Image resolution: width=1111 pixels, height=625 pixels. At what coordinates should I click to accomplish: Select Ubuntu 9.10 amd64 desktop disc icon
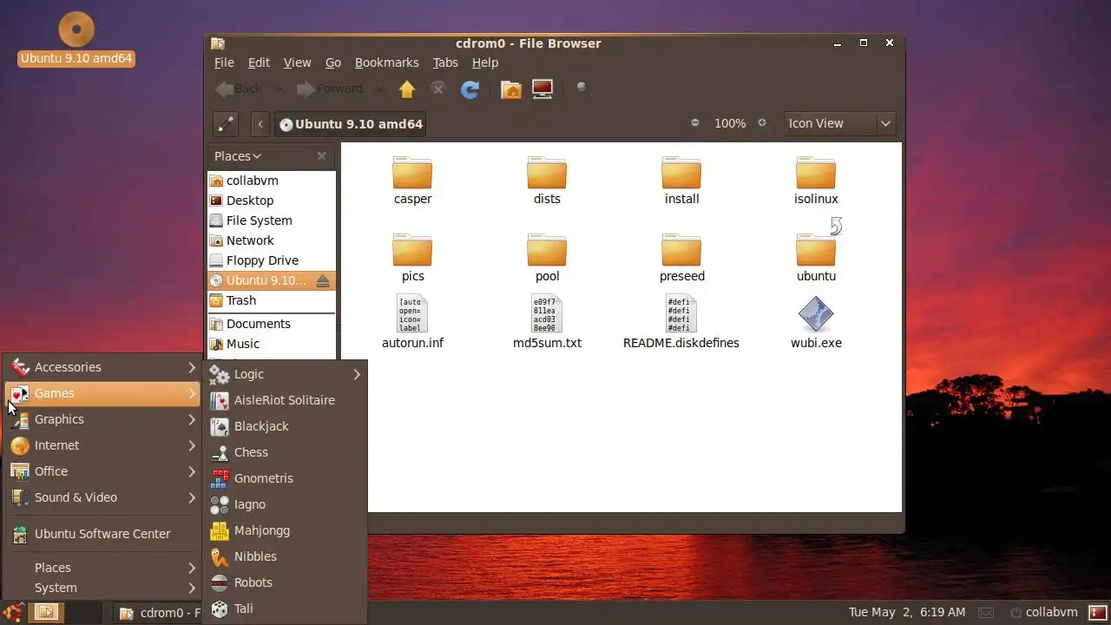tap(76, 39)
